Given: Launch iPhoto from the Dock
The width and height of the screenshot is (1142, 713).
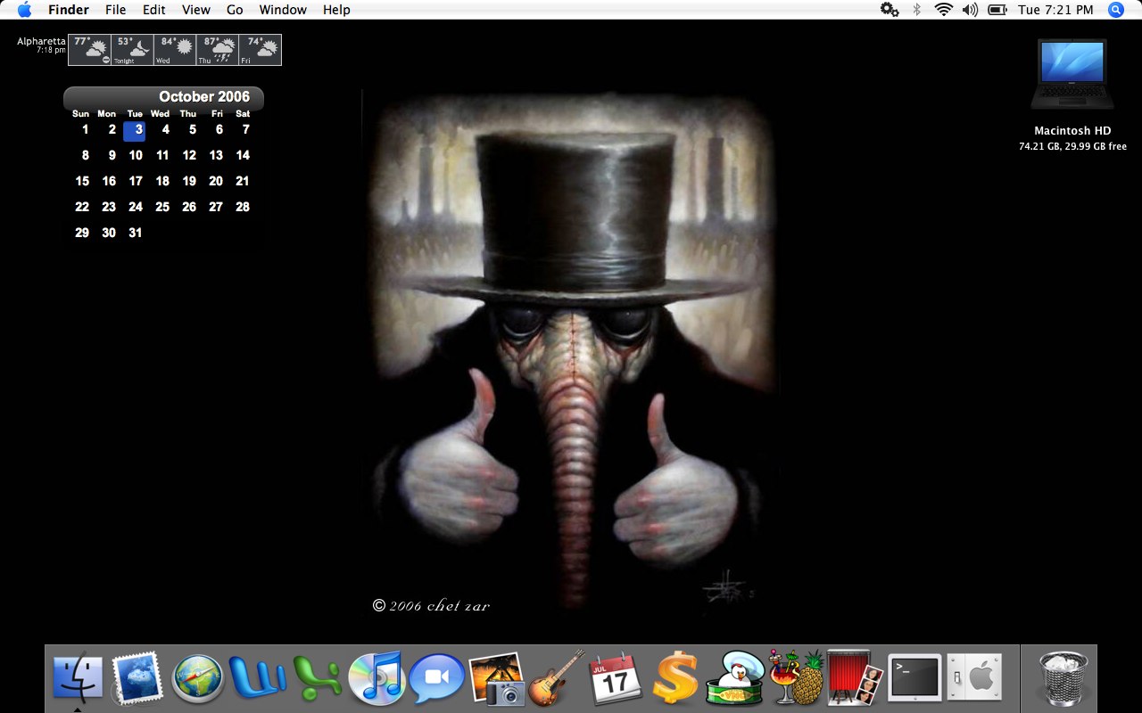Looking at the screenshot, I should pos(496,679).
